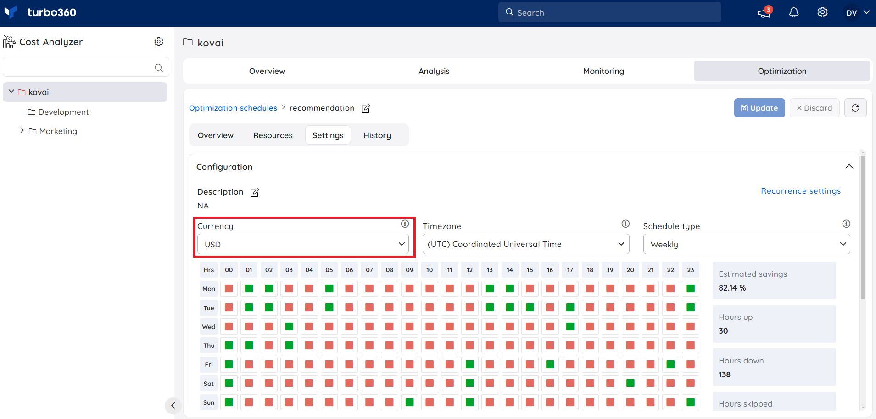Toggle Monday 23 hour green cell
876x419 pixels.
point(691,289)
